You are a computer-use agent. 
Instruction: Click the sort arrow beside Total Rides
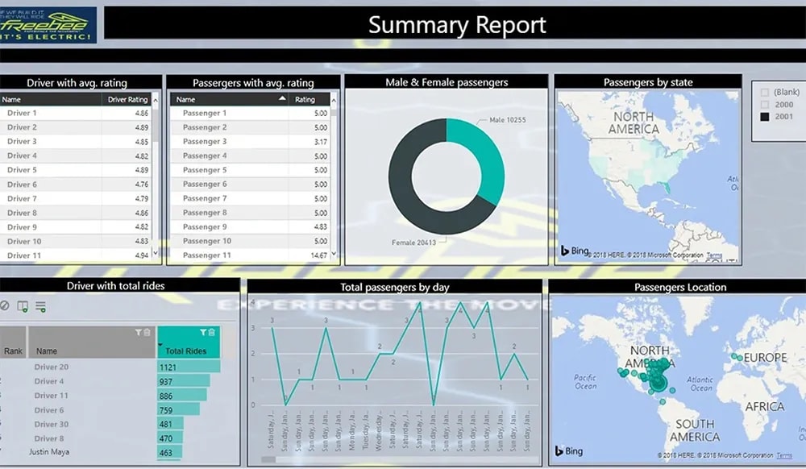[160, 345]
